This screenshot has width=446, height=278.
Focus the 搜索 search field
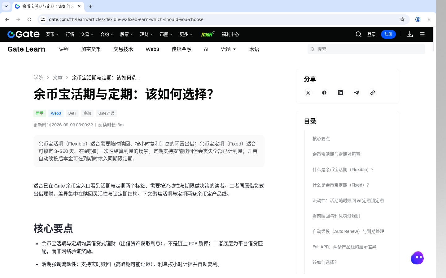pos(366,49)
